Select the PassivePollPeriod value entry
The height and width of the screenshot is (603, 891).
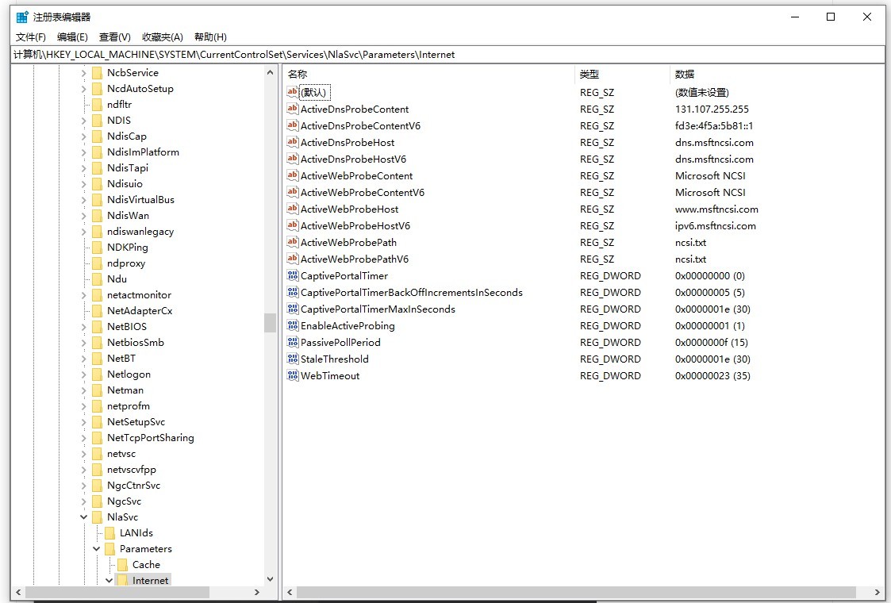(x=340, y=342)
